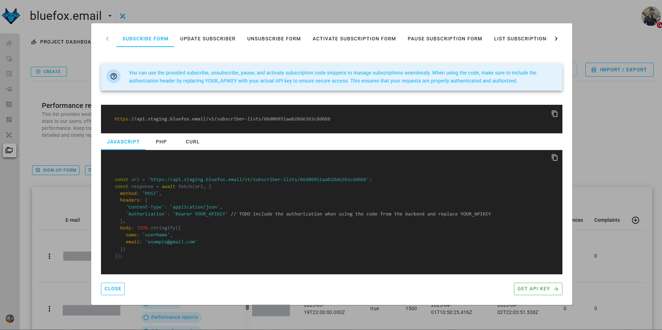Click the tools icon beside project name
Viewport: 662px width, 330px height.
(x=123, y=16)
